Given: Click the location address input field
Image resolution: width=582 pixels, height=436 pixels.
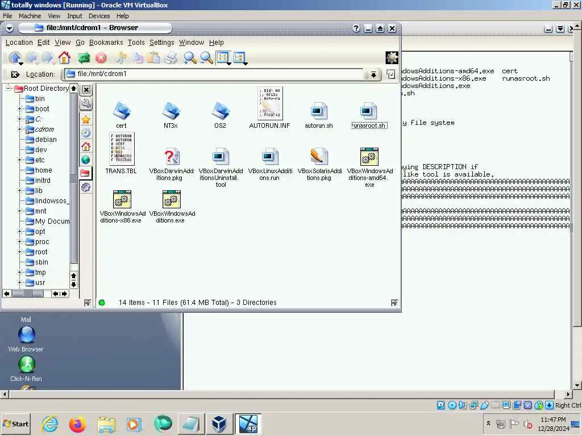Looking at the screenshot, I should tap(214, 74).
